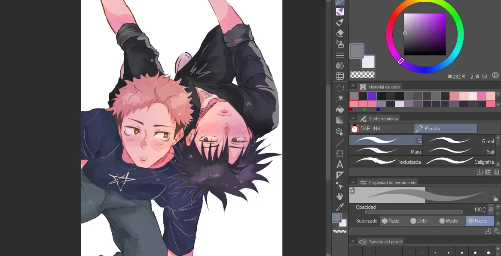
Task: Select the Correct line tool
Action: click(x=339, y=186)
